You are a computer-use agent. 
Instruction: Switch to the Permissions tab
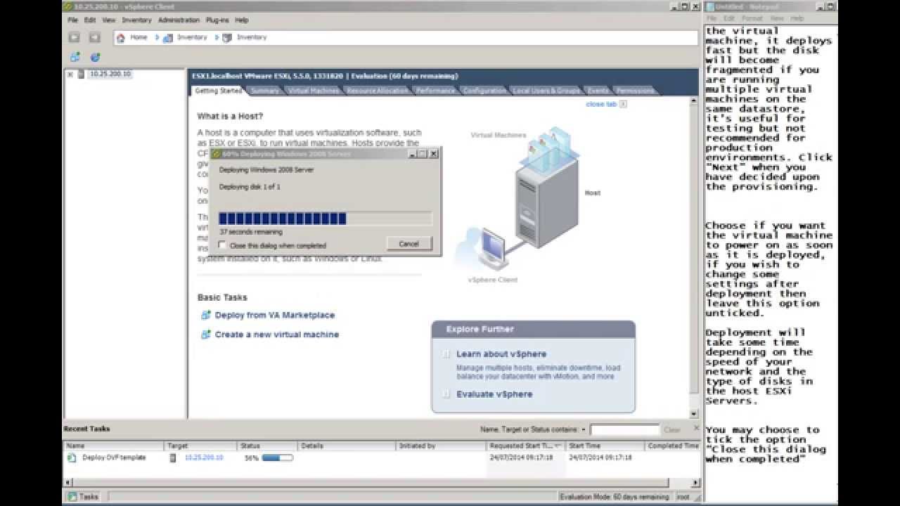(635, 91)
